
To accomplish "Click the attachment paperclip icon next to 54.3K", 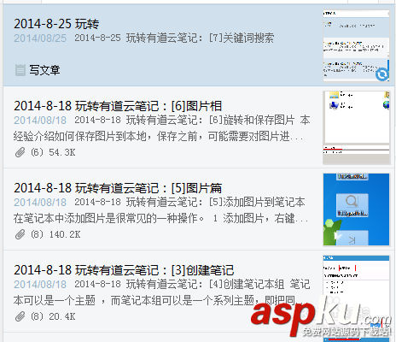I will point(20,152).
